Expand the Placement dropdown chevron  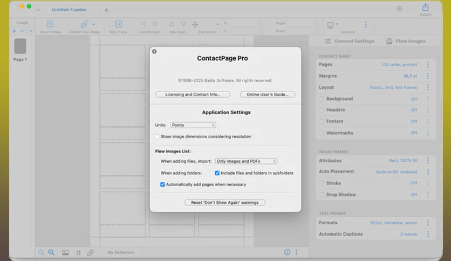pos(218,24)
